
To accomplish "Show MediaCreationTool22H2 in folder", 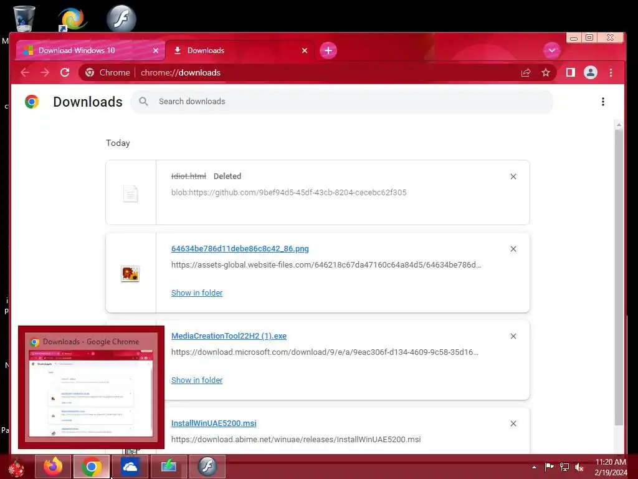I will coord(197,380).
